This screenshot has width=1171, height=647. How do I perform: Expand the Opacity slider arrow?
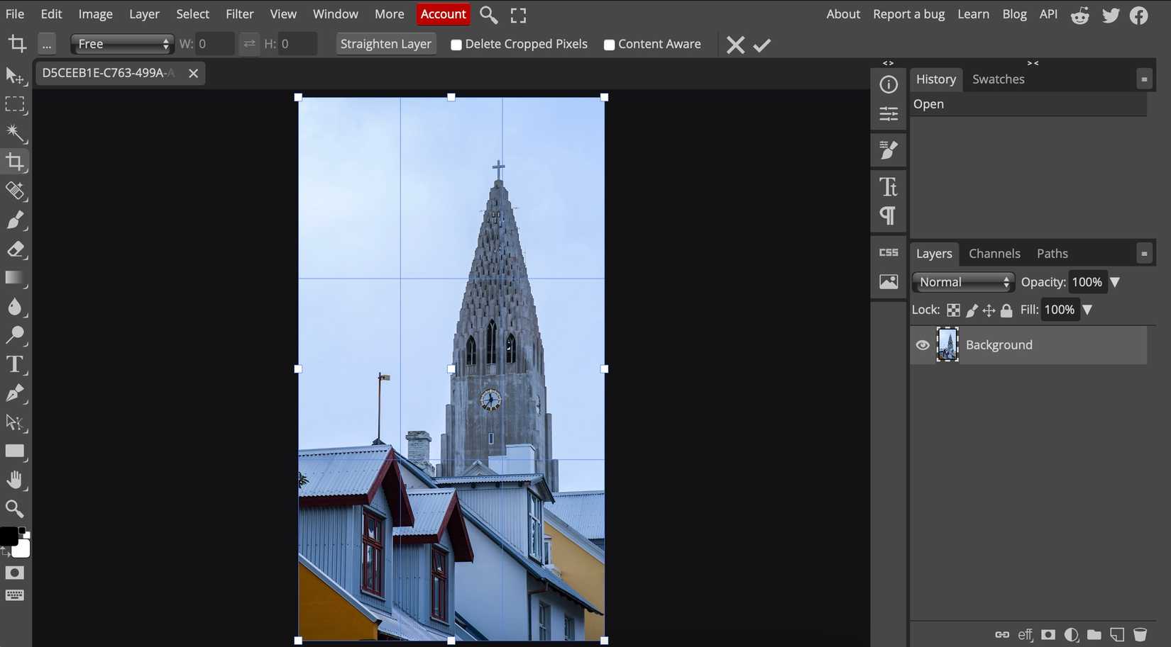tap(1115, 282)
